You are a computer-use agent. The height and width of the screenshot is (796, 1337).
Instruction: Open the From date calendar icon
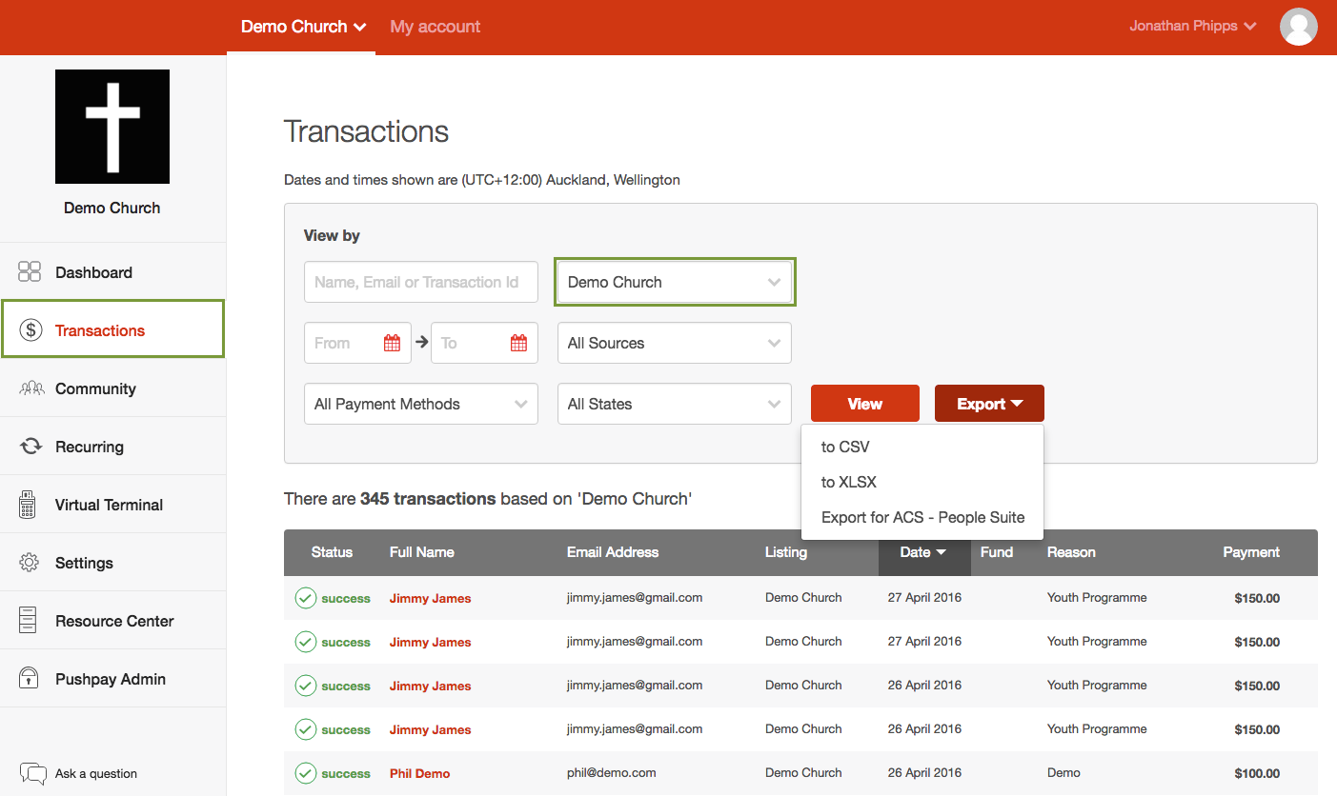point(392,344)
